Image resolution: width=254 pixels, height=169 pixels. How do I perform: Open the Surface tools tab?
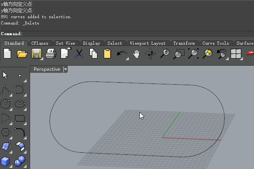tap(245, 43)
